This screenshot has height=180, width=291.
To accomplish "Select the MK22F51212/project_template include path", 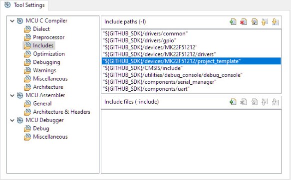I will 191,61.
